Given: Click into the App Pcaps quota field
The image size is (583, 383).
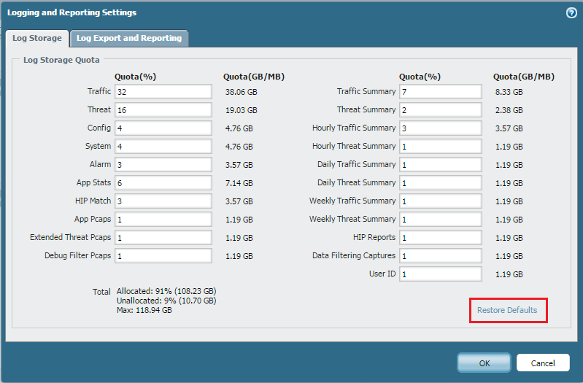Looking at the screenshot, I should (163, 219).
